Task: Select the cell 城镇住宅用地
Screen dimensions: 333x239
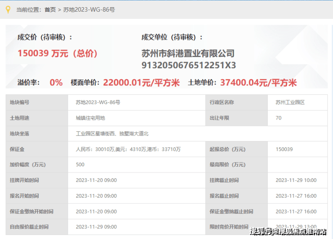Action: [x=90, y=118]
